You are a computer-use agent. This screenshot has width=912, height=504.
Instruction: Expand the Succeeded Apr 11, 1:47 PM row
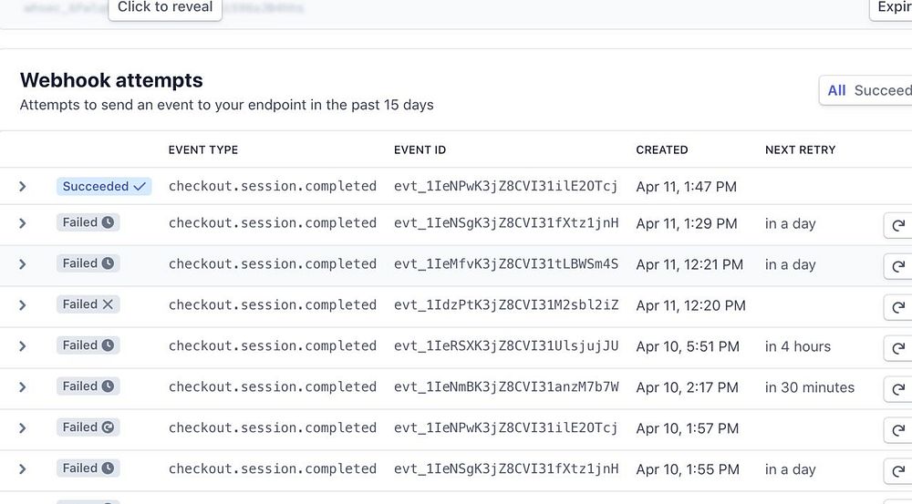pyautogui.click(x=23, y=187)
